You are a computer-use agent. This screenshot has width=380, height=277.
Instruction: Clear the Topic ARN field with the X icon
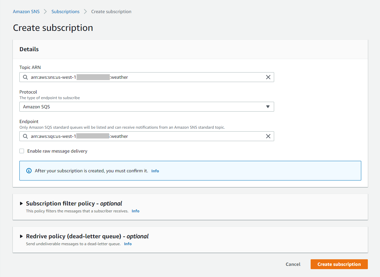[x=268, y=77]
